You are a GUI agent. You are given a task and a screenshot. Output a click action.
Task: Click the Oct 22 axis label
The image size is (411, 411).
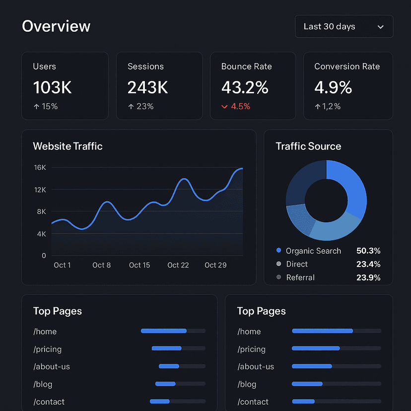(178, 265)
